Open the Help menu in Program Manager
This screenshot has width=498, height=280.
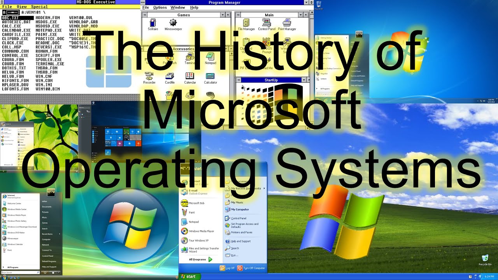pyautogui.click(x=194, y=7)
